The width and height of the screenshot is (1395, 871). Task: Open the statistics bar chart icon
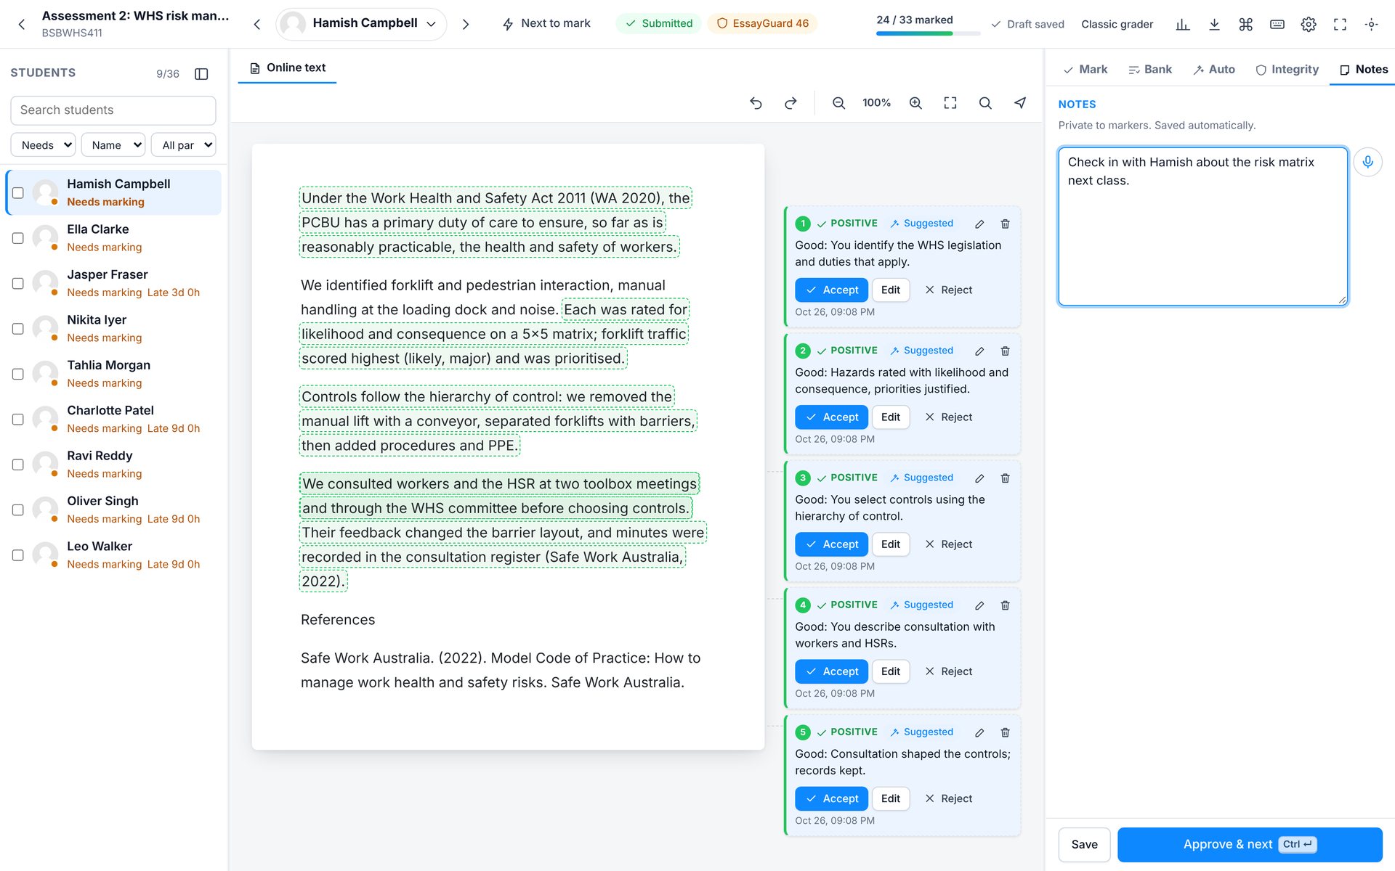(1183, 24)
